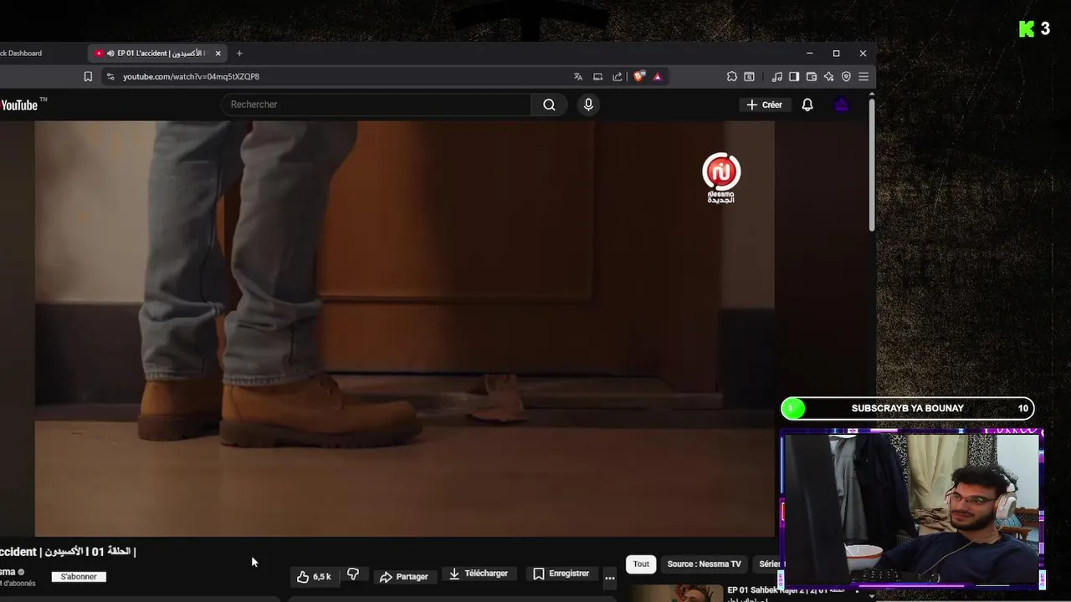Viewport: 1071px width, 602px height.
Task: Dislike the video
Action: click(x=353, y=575)
